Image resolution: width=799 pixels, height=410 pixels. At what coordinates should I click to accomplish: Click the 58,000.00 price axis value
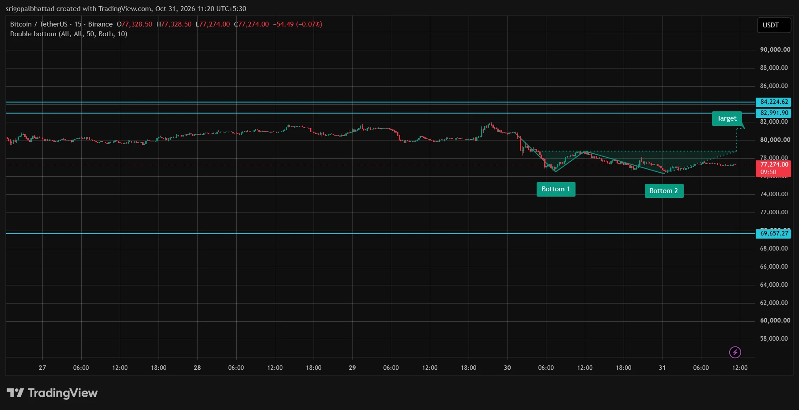pos(774,338)
